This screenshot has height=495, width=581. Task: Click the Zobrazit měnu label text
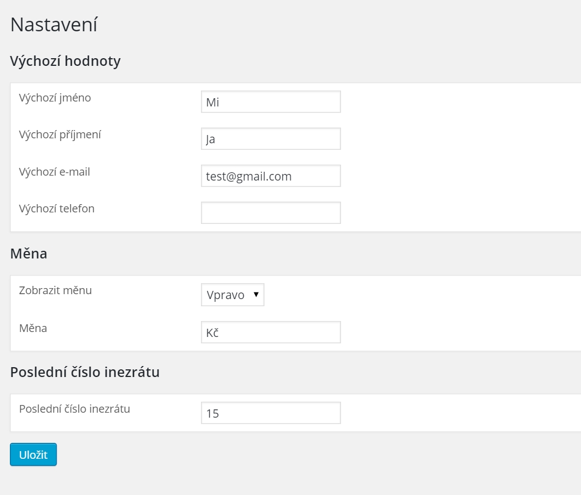click(55, 291)
